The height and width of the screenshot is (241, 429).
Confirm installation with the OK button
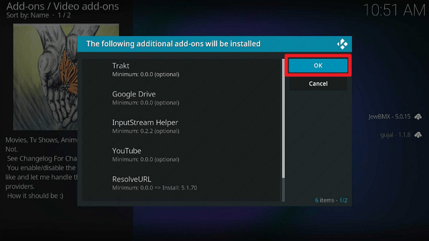coord(318,66)
